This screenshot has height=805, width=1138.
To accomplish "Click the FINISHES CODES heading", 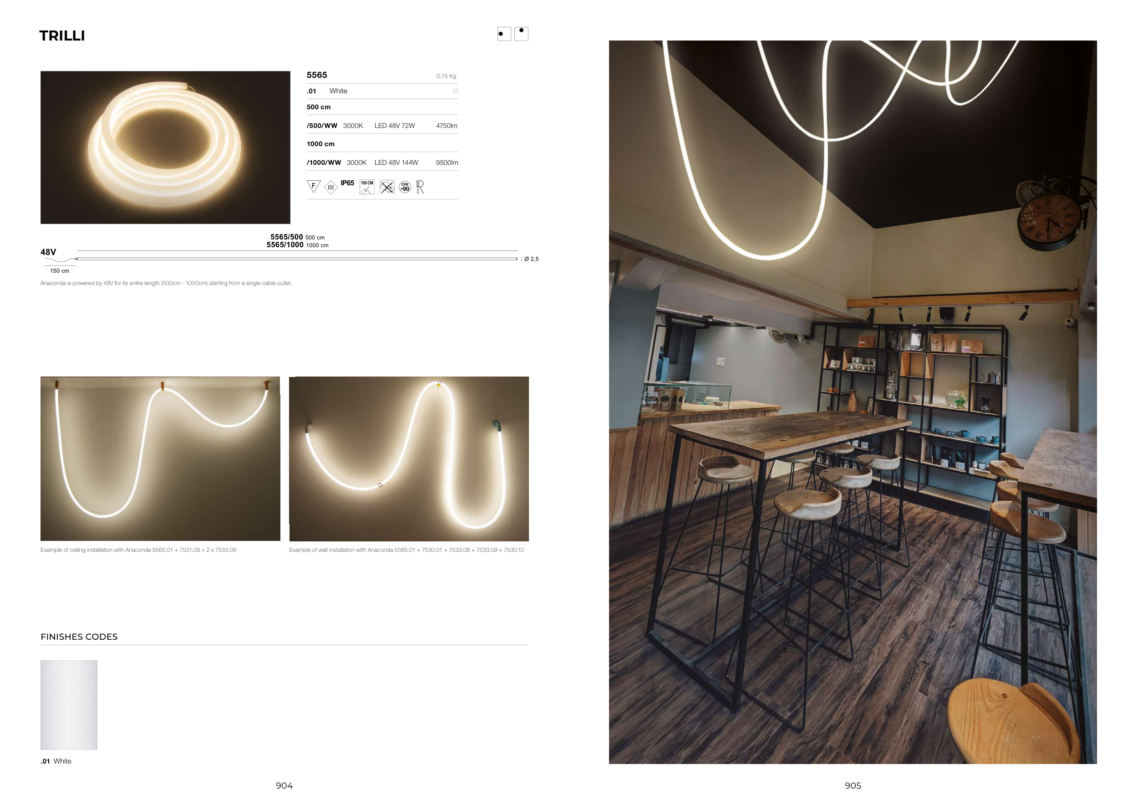I will 79,637.
